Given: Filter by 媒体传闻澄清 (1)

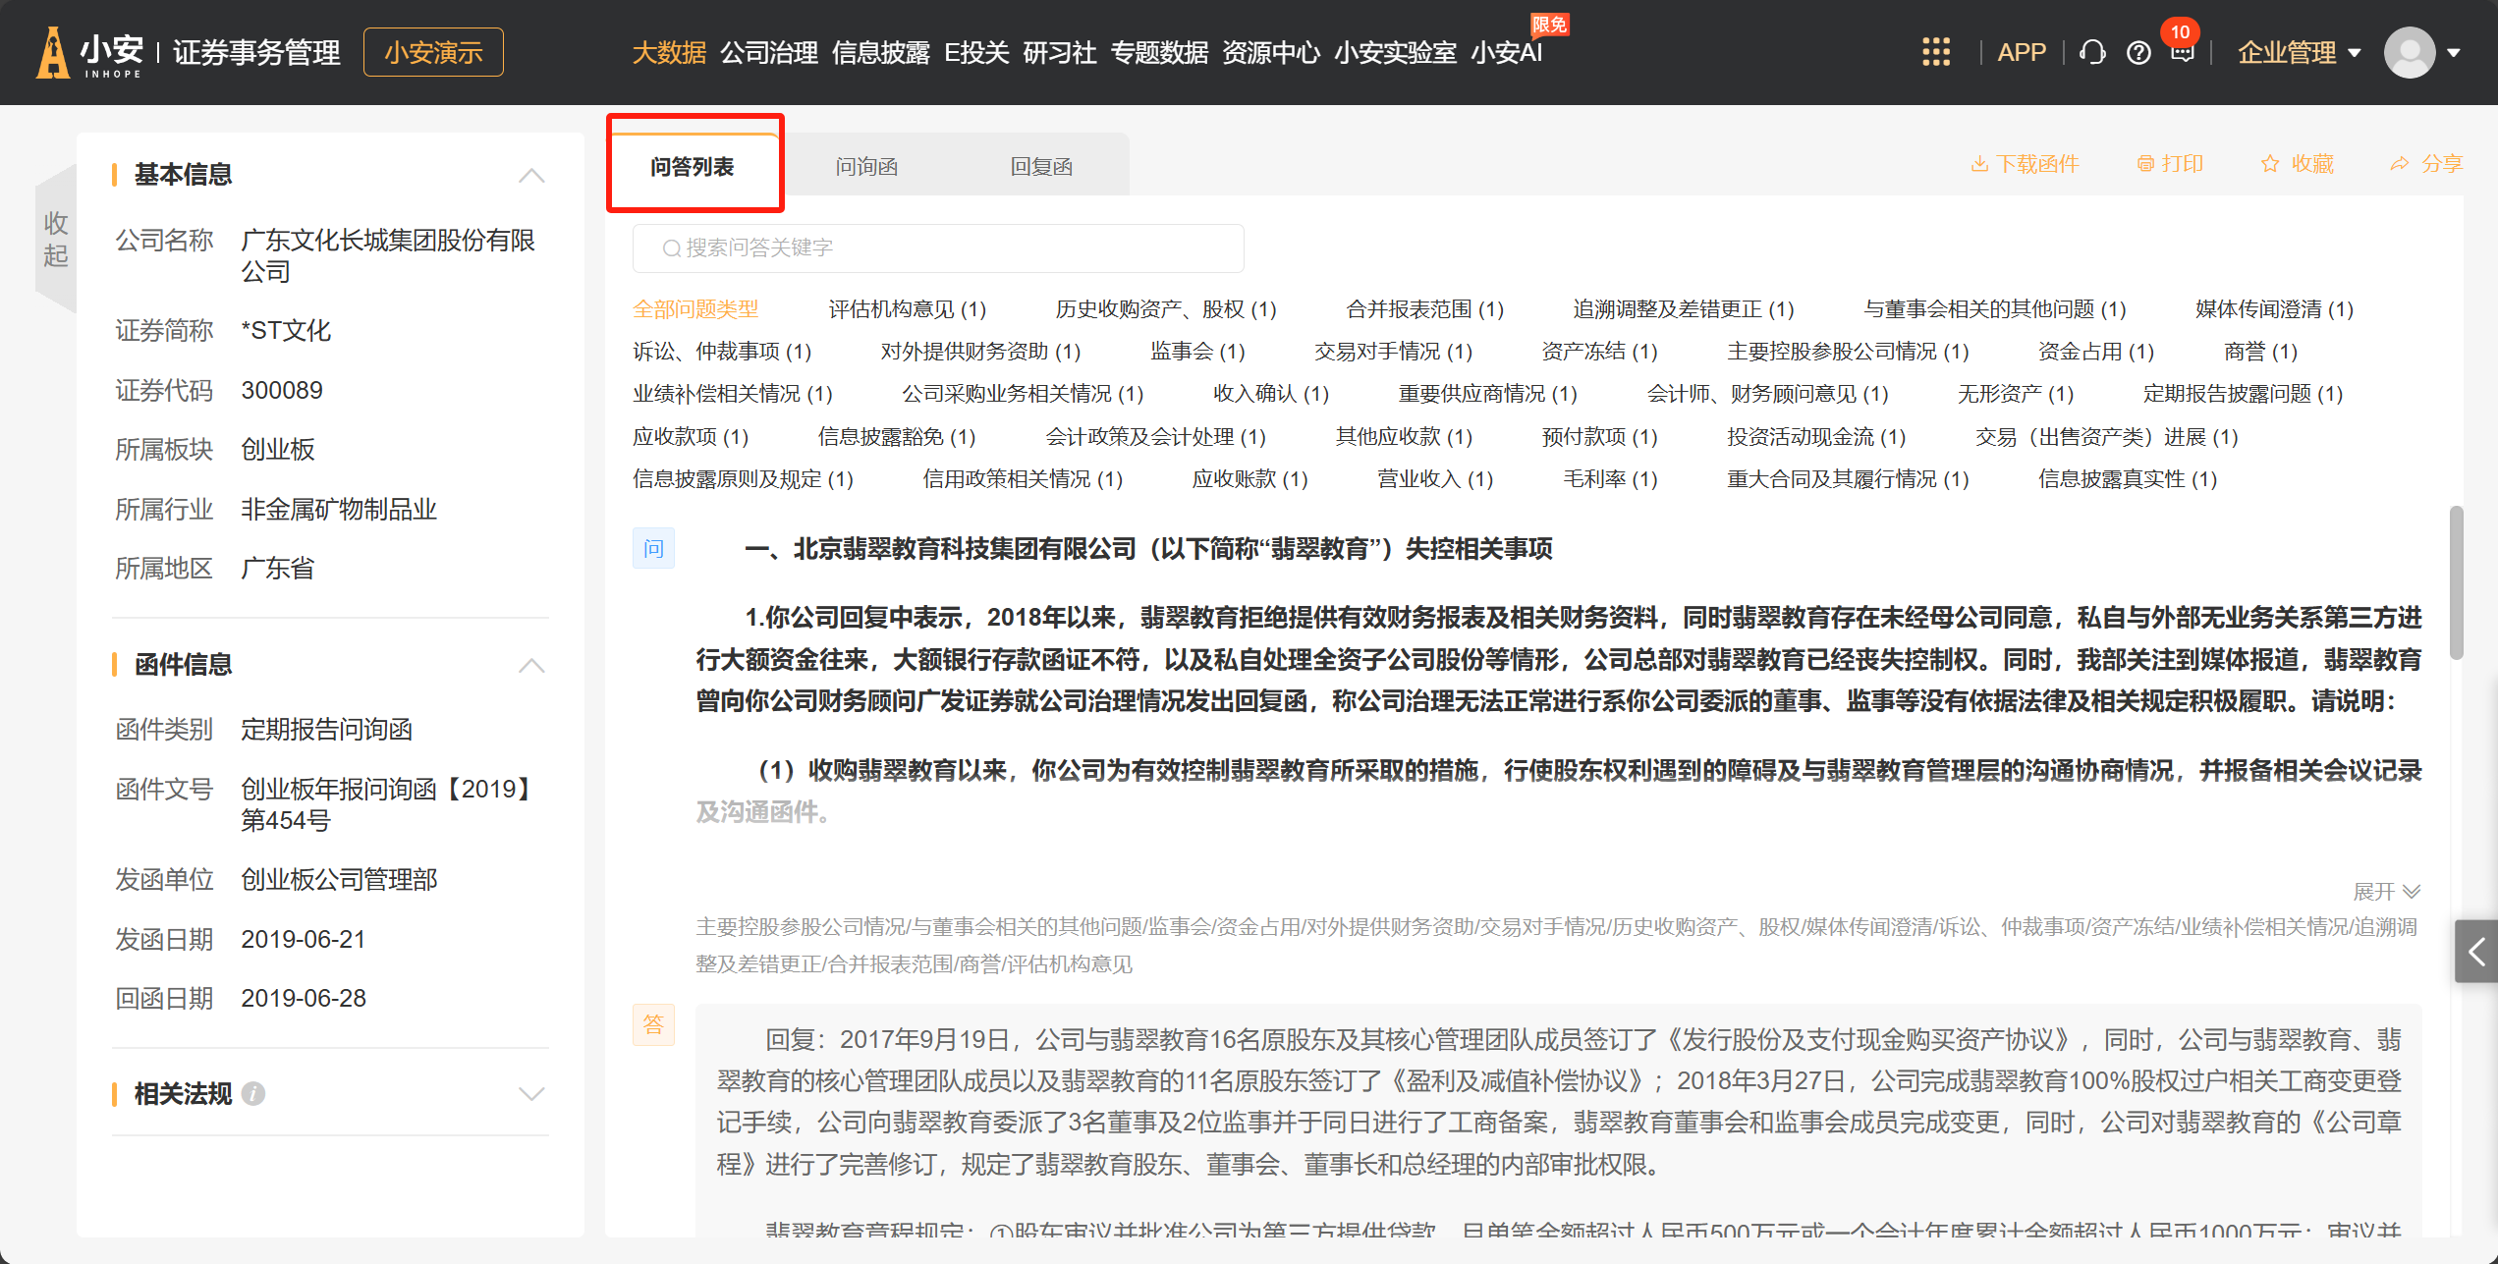Looking at the screenshot, I should click(2274, 309).
